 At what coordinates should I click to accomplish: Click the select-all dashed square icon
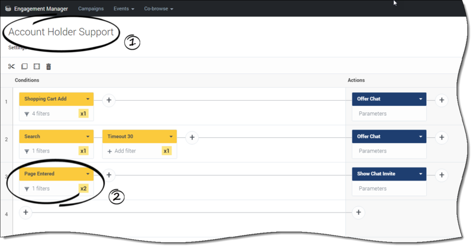tap(37, 67)
